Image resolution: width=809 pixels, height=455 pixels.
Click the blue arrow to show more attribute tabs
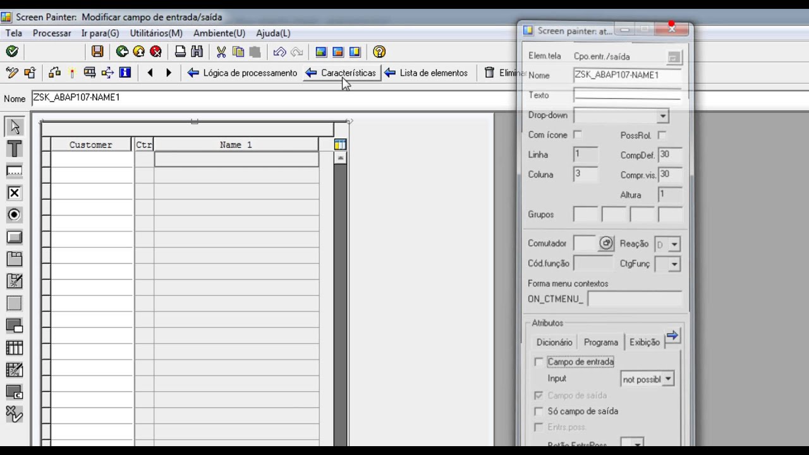tap(672, 336)
